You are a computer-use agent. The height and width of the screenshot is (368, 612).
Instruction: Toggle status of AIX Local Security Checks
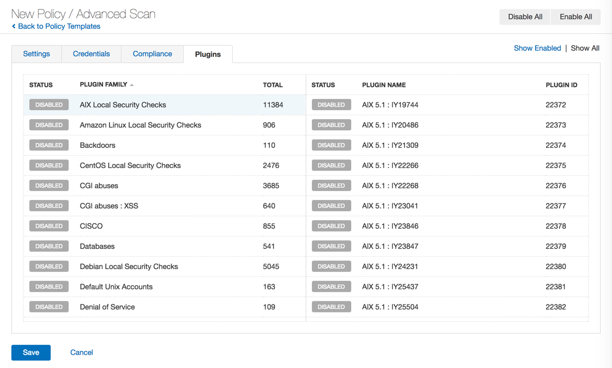(x=49, y=105)
